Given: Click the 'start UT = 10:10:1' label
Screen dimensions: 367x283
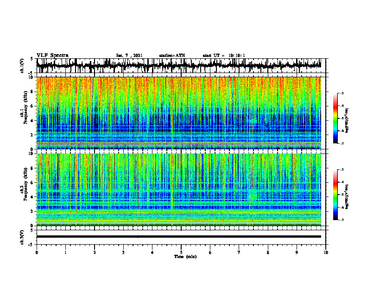Looking at the screenshot, I should coord(224,55).
